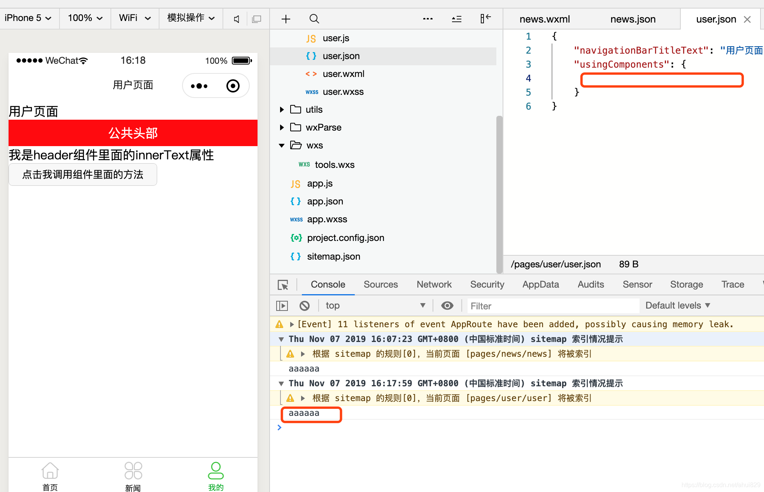
Task: Click the 点击我调用组件里面的方法 button
Action: [x=82, y=174]
